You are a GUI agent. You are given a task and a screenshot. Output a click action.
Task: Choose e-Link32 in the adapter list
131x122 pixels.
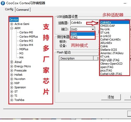[114, 36]
